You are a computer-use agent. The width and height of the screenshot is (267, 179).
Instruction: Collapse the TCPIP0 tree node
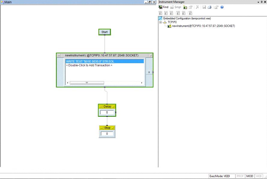pyautogui.click(x=161, y=22)
